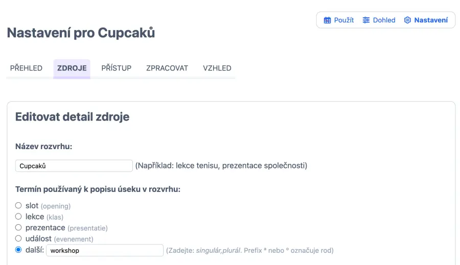This screenshot has width=460, height=265.
Task: Go to the ZPRACOVAT tab
Action: [x=167, y=68]
